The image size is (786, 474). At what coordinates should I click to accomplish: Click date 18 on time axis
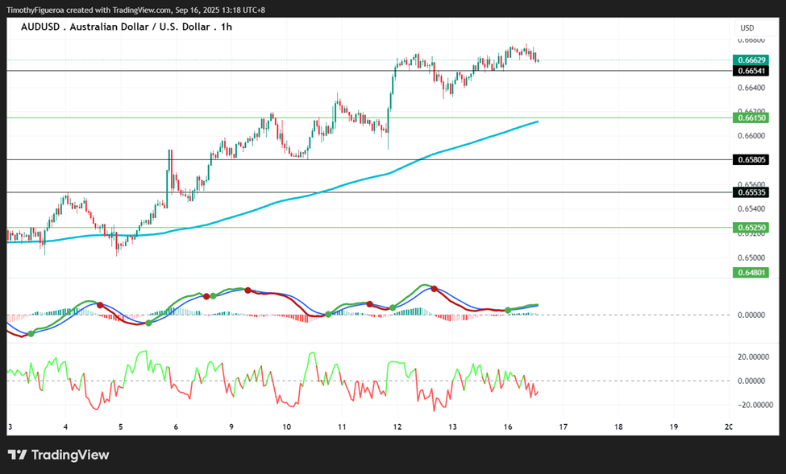click(x=618, y=427)
